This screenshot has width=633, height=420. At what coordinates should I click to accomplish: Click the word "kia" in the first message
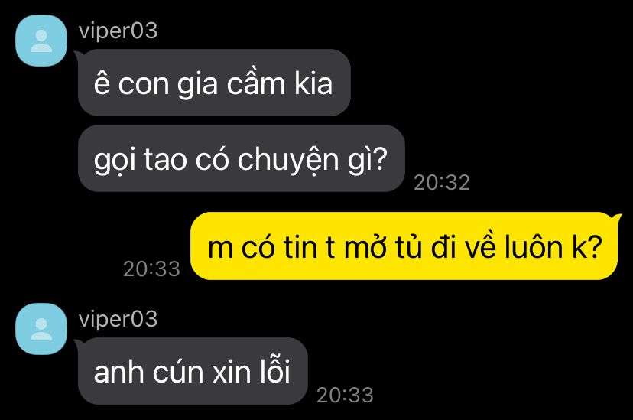313,84
